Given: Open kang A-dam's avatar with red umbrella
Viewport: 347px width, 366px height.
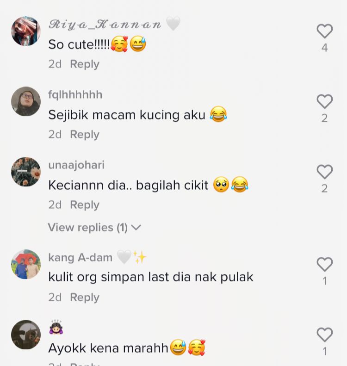Looking at the screenshot, I should point(26,264).
